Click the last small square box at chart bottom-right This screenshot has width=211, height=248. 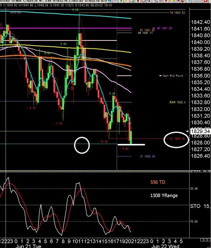[209, 240]
